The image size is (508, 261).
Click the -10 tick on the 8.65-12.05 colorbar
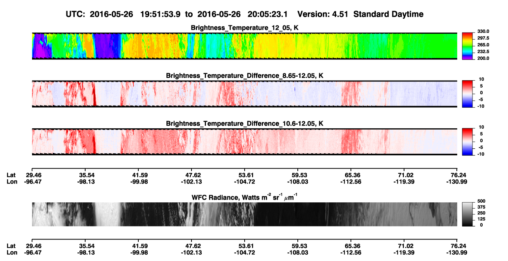(x=481, y=106)
